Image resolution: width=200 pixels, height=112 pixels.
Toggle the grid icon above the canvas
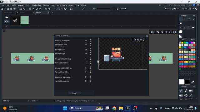pyautogui.click(x=152, y=32)
